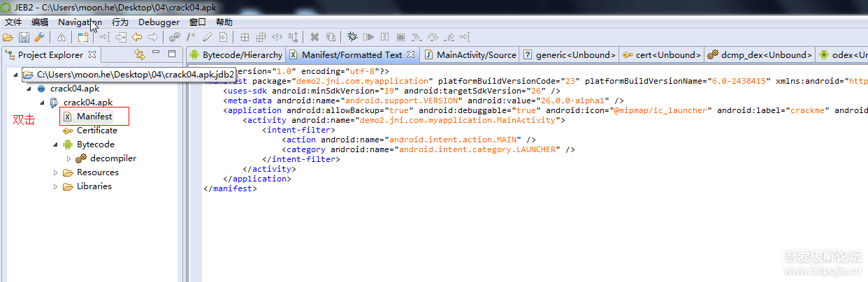Image resolution: width=868 pixels, height=282 pixels.
Task: Click the yellow back navigation arrow
Action: (x=137, y=37)
